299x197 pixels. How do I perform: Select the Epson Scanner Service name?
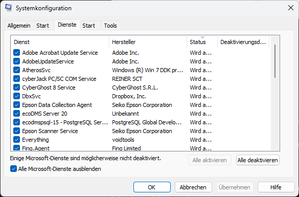click(50, 131)
